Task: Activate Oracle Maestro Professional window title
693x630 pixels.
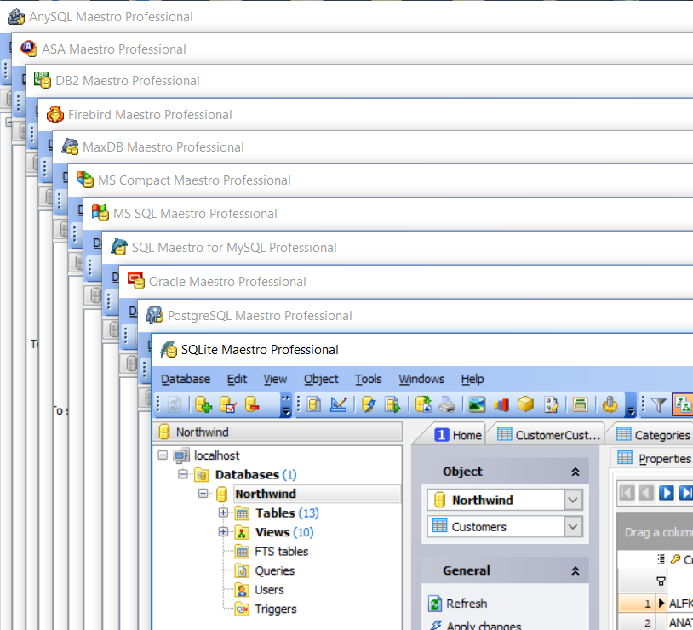Action: pos(227,282)
